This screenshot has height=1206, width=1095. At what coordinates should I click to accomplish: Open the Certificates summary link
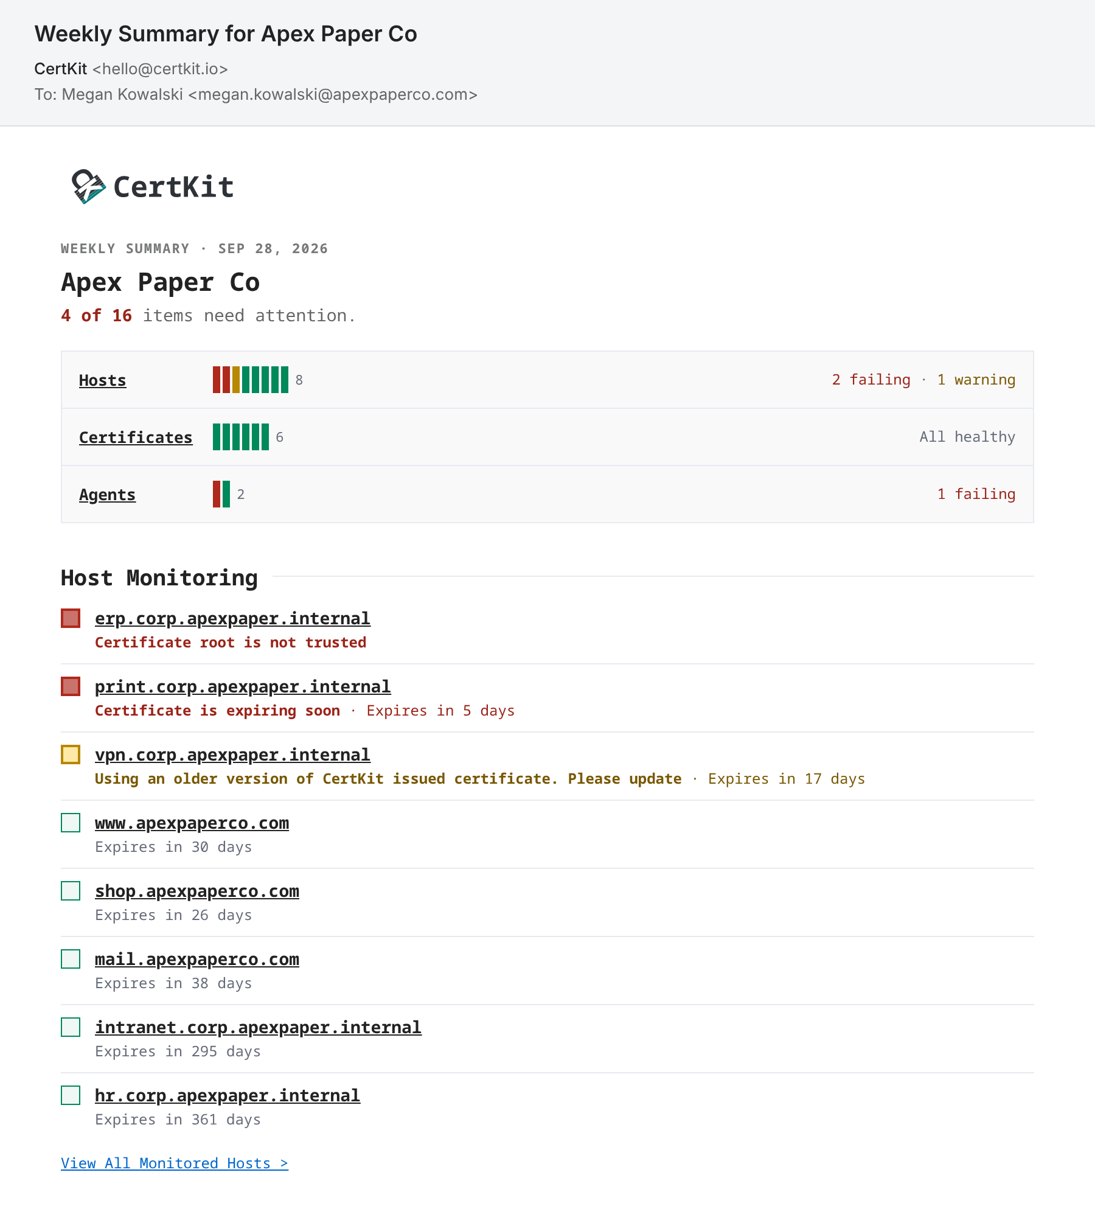click(x=136, y=437)
